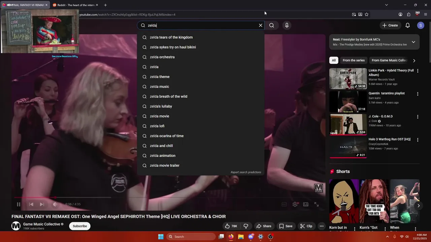
Task: Go to the previous video in player
Action: coord(31,204)
